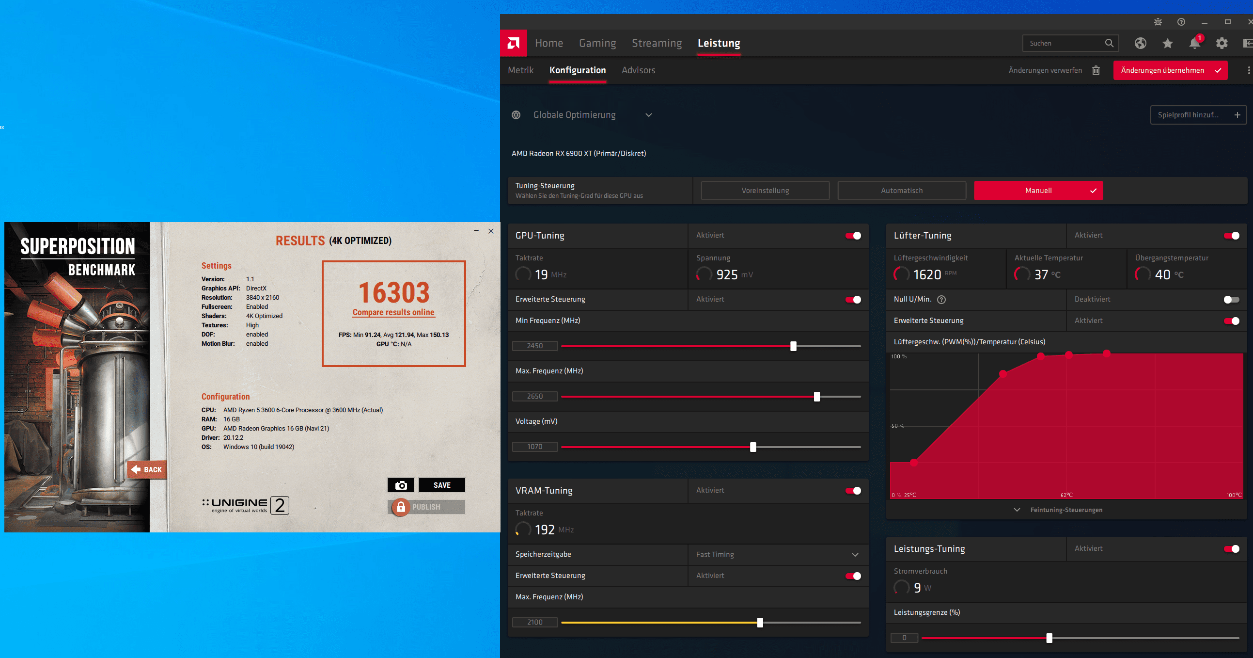Toggle VRAM Erweiterte Steuerung switch
The height and width of the screenshot is (658, 1253).
click(x=853, y=576)
